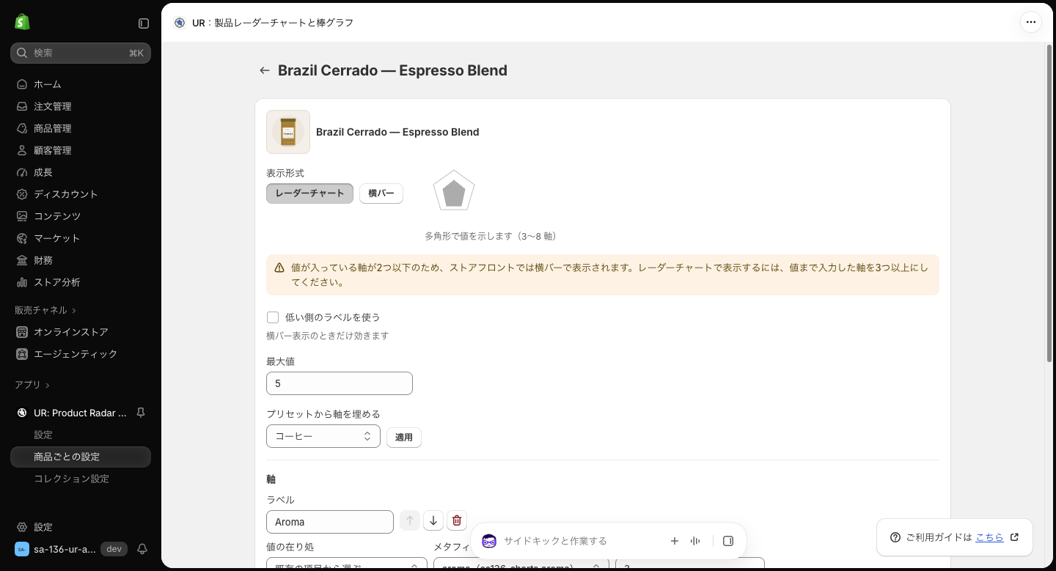1056x571 pixels.
Task: Open notifications bell in sidebar footer
Action: pyautogui.click(x=142, y=549)
